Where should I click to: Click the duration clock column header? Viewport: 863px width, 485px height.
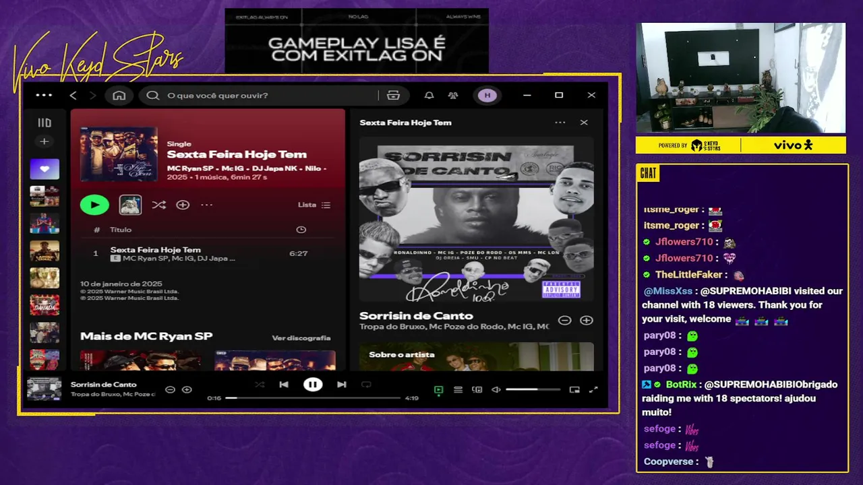[x=301, y=230]
